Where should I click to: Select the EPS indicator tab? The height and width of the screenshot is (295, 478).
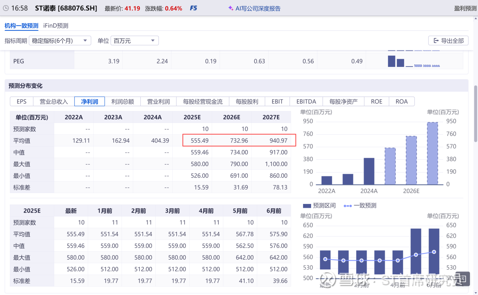21,102
